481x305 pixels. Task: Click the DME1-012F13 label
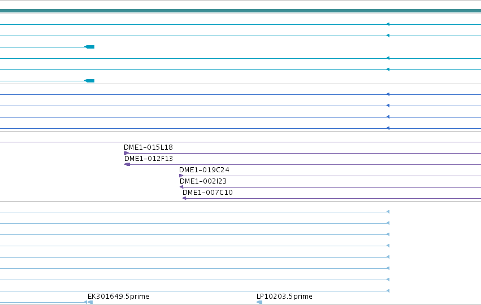pyautogui.click(x=149, y=159)
